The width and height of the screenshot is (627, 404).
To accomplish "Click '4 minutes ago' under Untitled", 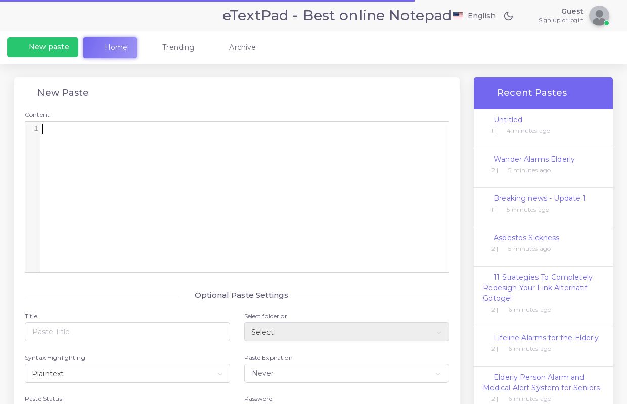I will (x=528, y=131).
